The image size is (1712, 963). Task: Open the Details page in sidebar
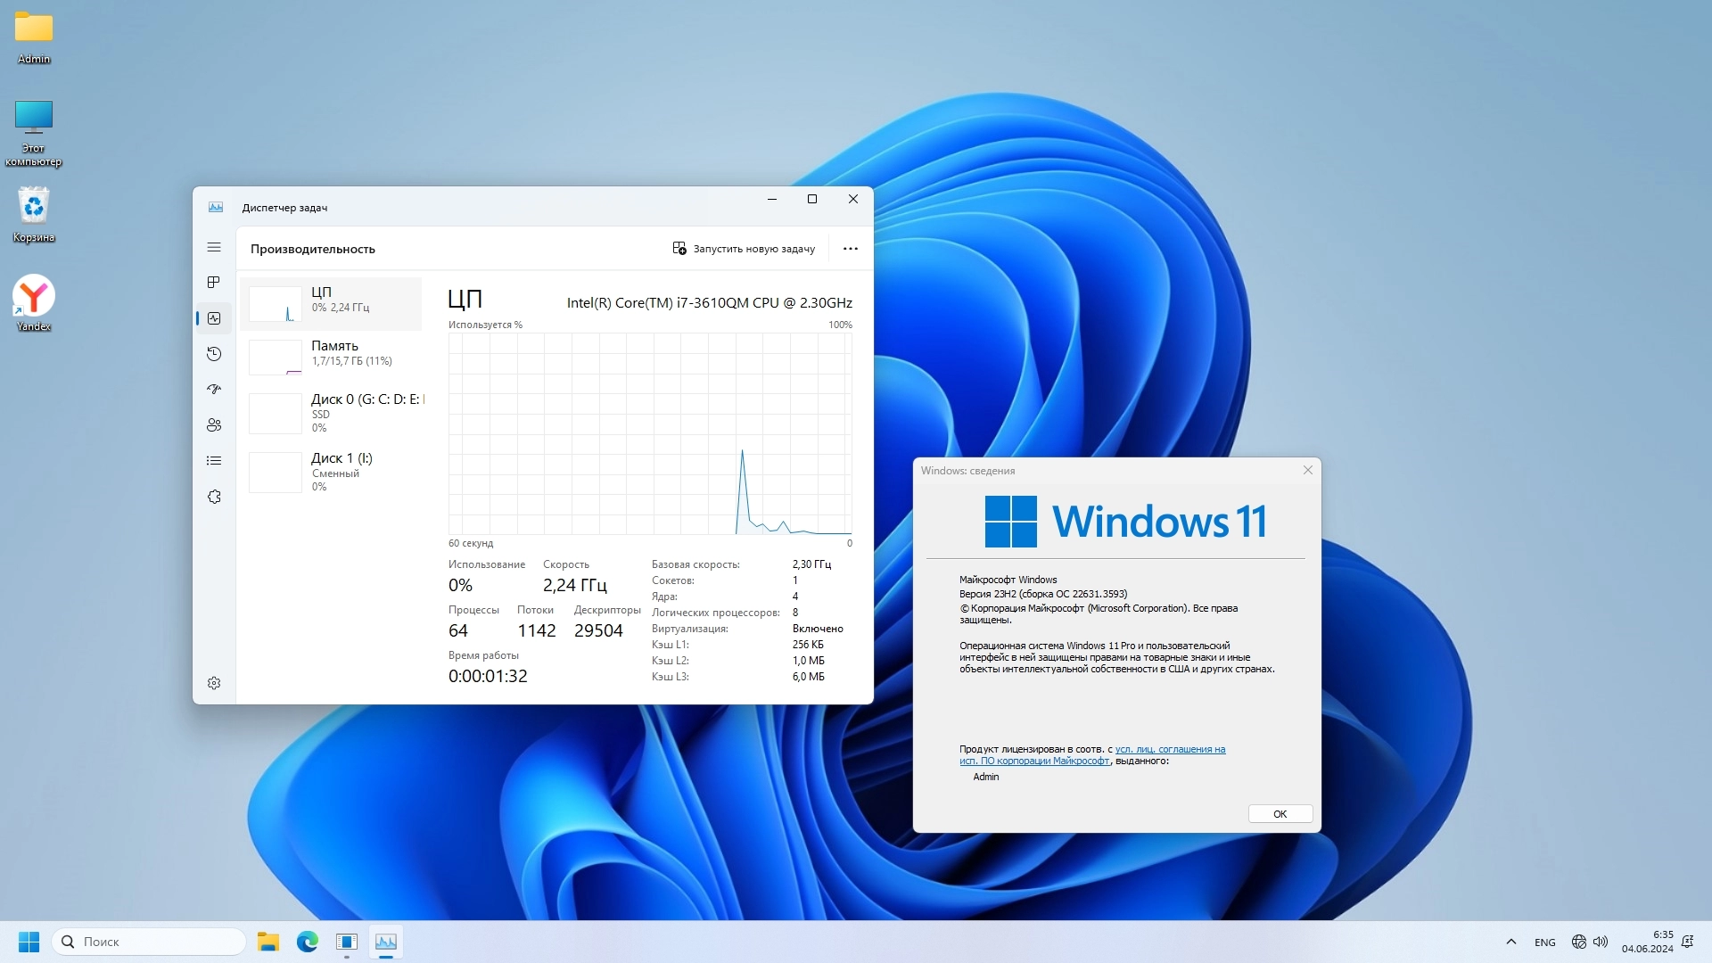click(214, 461)
